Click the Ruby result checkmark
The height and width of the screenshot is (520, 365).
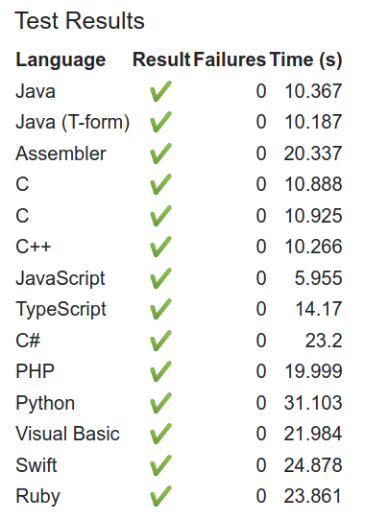pos(160,496)
